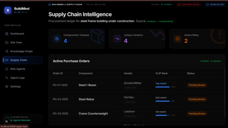
Task: Click the Agents Nominal system status
Action: [22, 120]
